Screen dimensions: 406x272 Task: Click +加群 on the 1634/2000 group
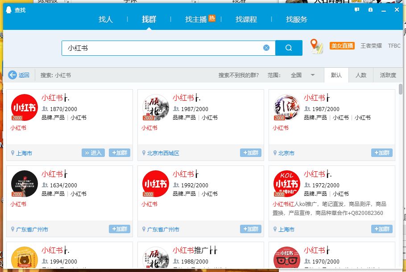pyautogui.click(x=120, y=229)
